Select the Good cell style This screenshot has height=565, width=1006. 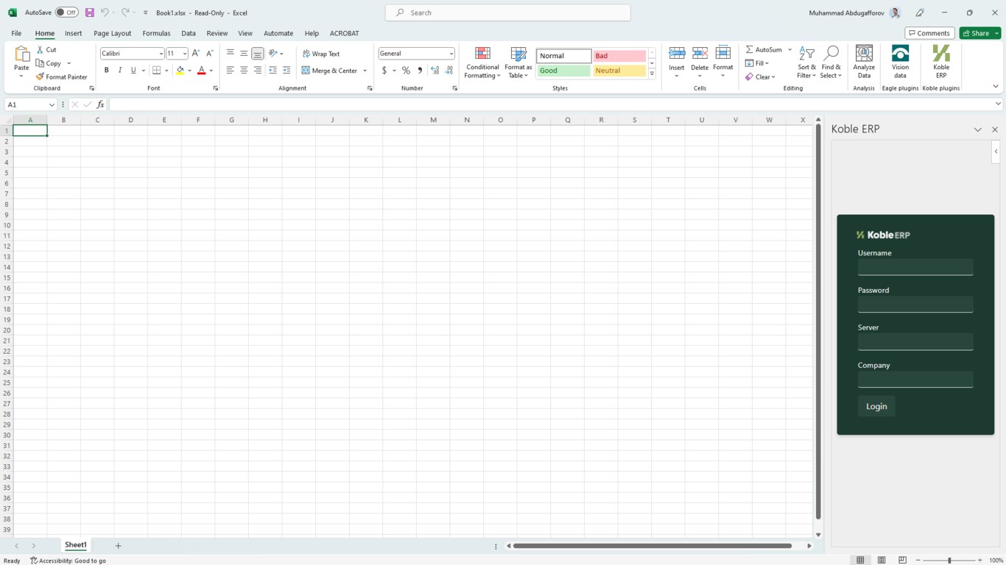tap(563, 71)
